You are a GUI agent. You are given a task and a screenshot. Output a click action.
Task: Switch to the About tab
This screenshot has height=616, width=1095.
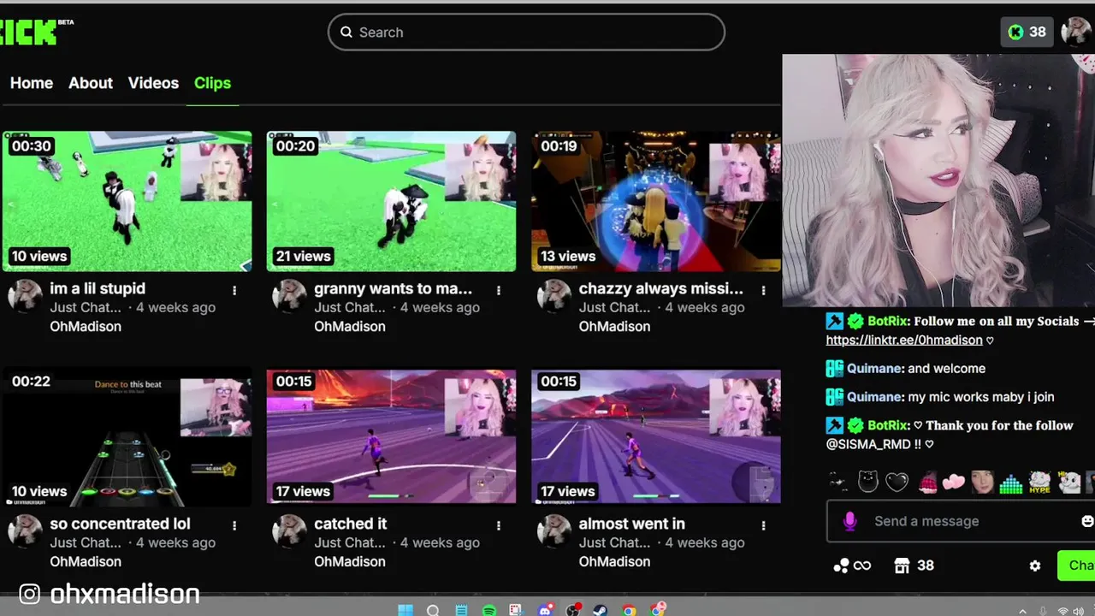coord(91,83)
